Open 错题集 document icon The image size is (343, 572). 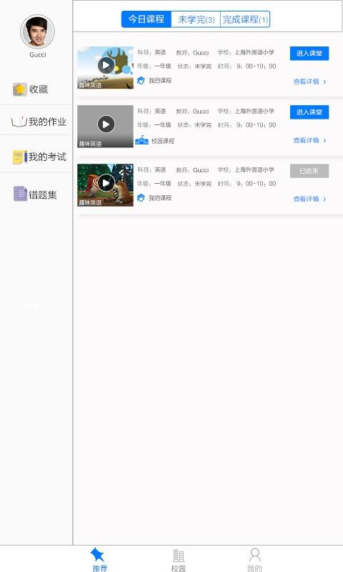click(20, 194)
